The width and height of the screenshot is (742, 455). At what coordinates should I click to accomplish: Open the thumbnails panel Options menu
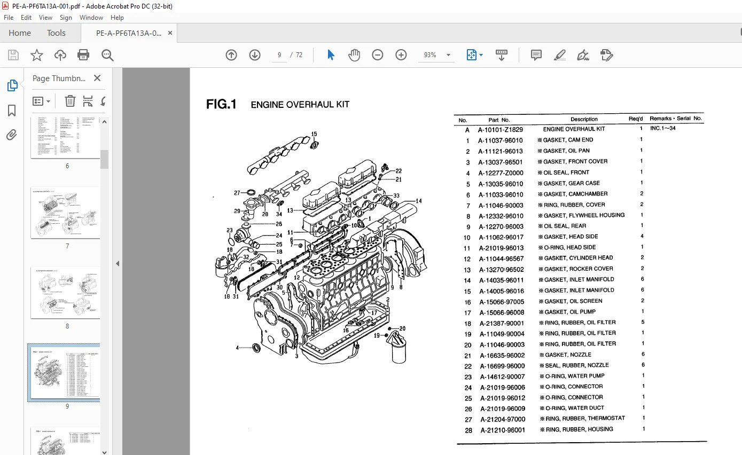[41, 101]
